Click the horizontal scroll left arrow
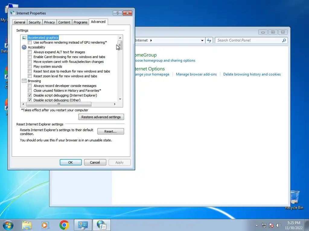 click(x=23, y=104)
